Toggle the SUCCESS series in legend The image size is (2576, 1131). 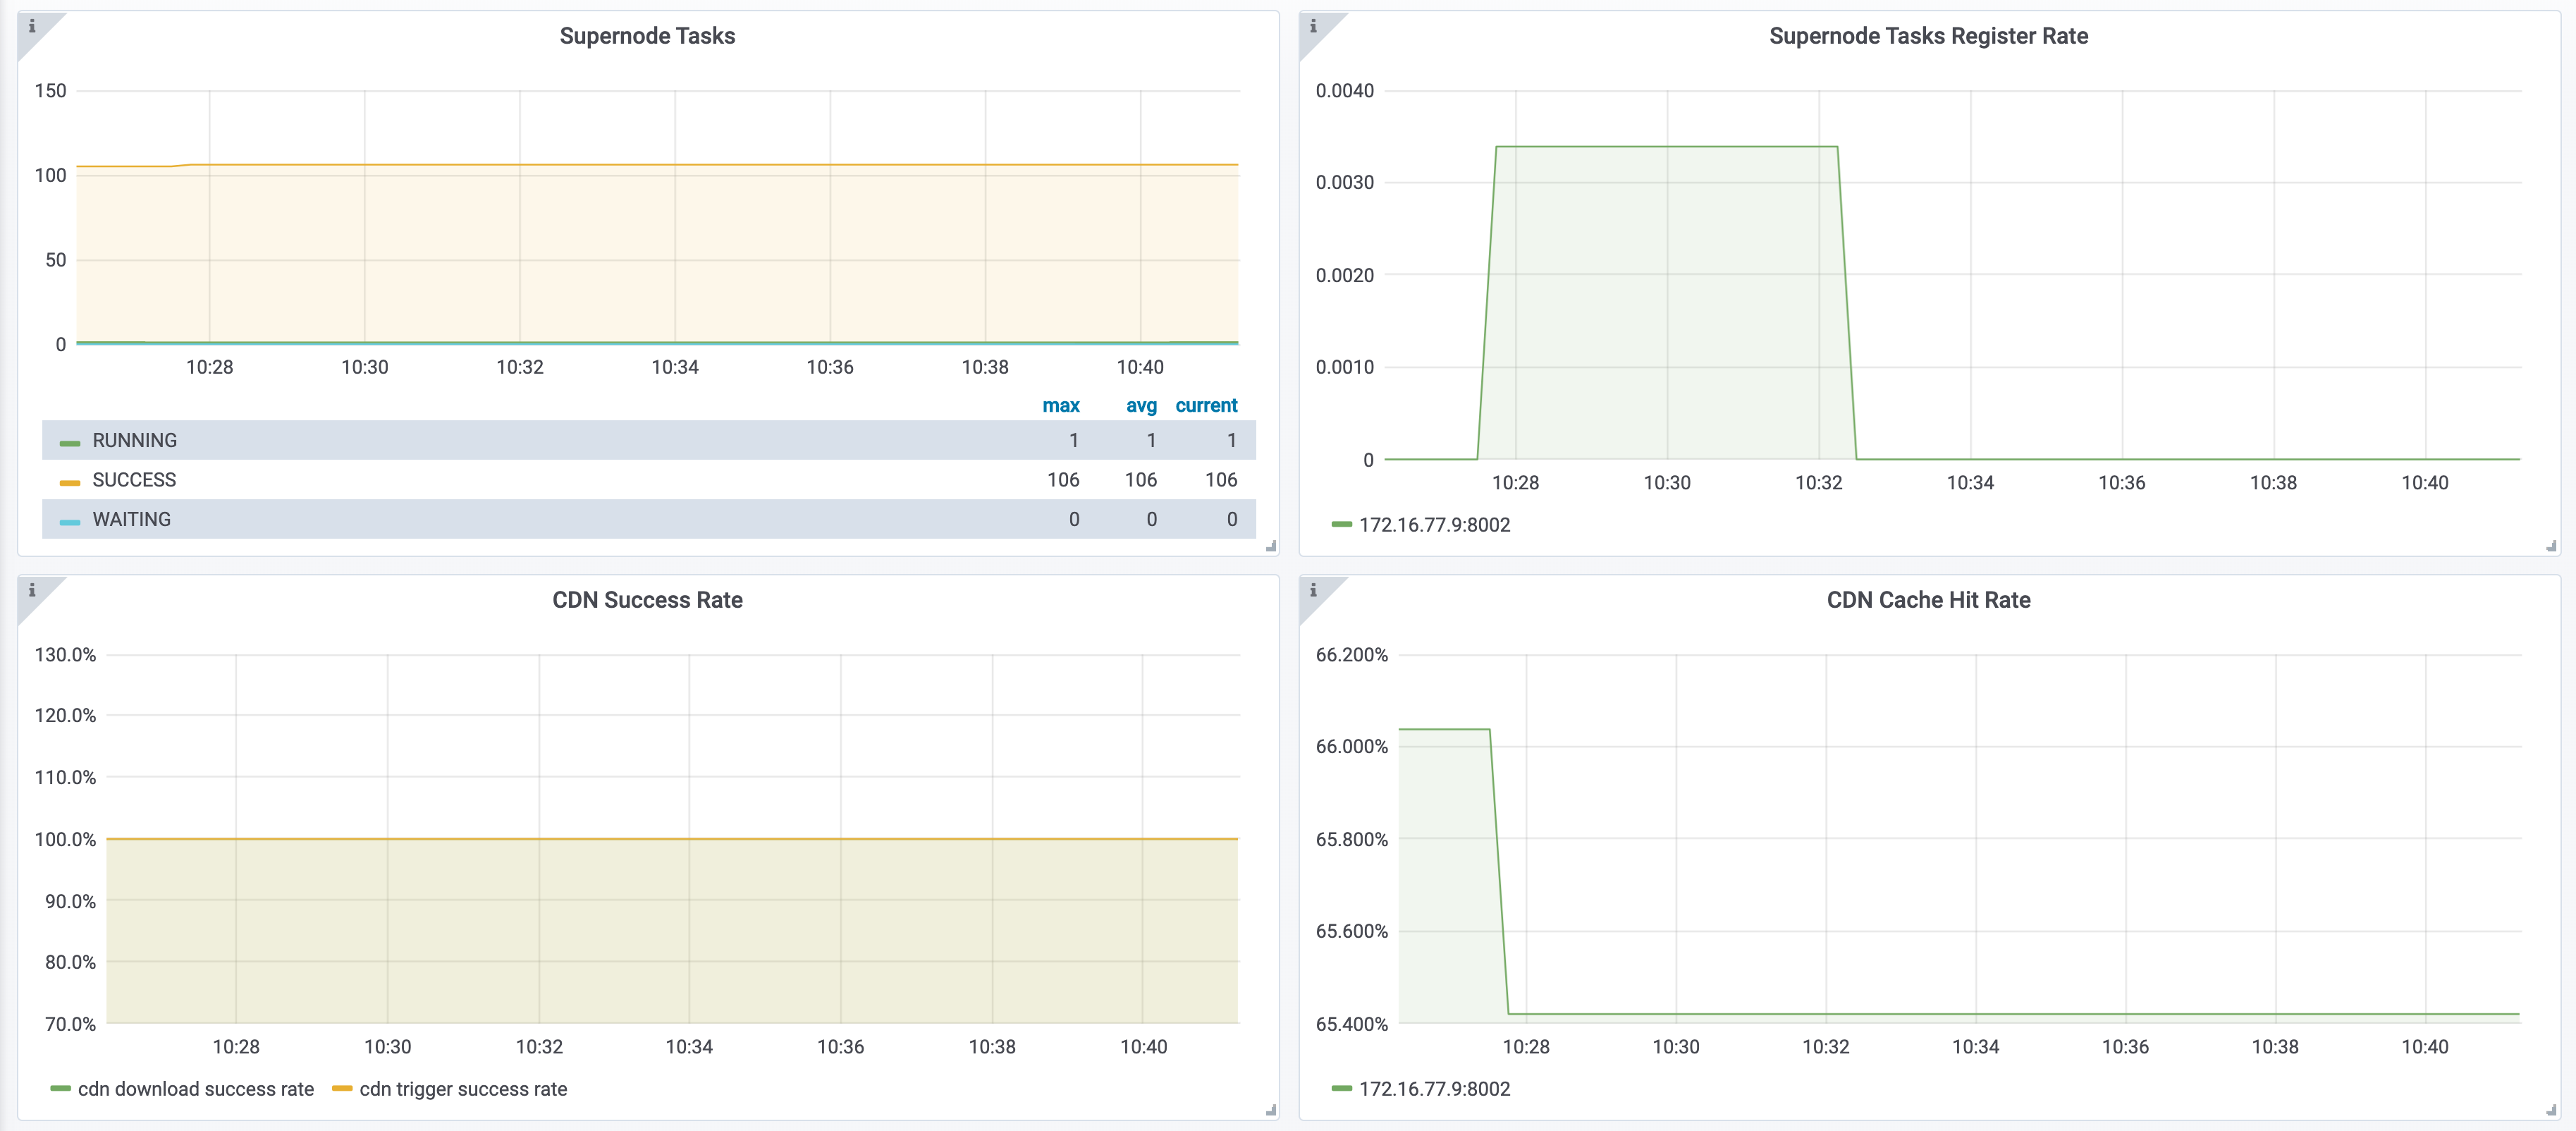pos(134,480)
